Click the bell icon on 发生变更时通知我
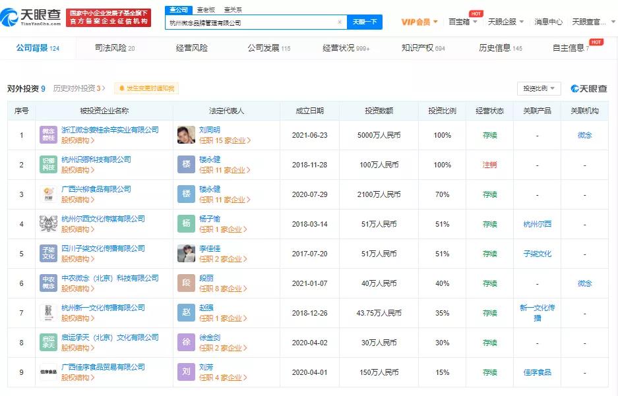The image size is (618, 396). [x=123, y=88]
